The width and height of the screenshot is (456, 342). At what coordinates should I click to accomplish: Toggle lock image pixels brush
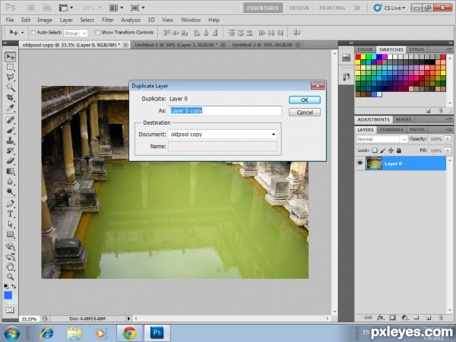coord(383,150)
